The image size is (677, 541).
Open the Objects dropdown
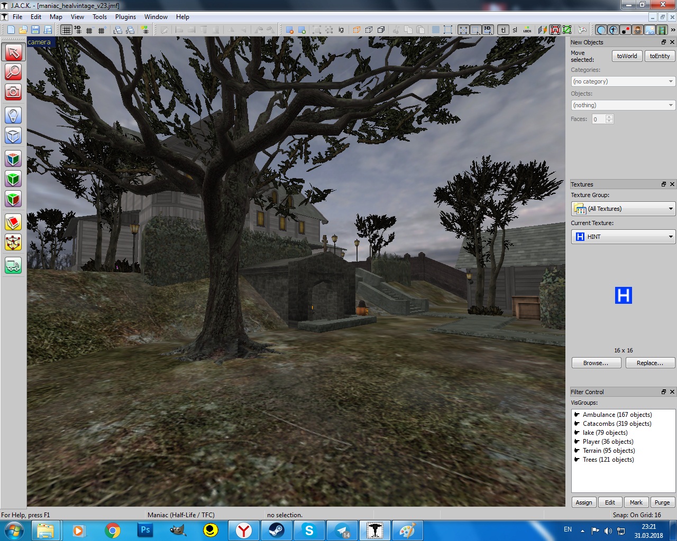pyautogui.click(x=623, y=105)
